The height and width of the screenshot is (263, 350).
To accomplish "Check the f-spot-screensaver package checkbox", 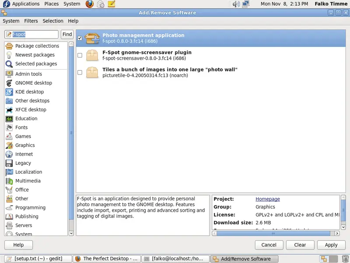I will point(80,55).
